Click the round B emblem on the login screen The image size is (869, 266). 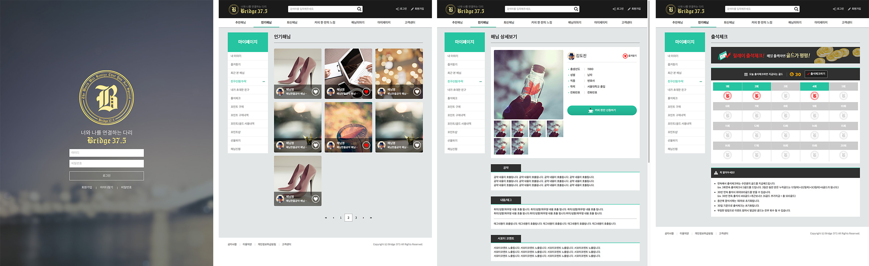point(106,98)
